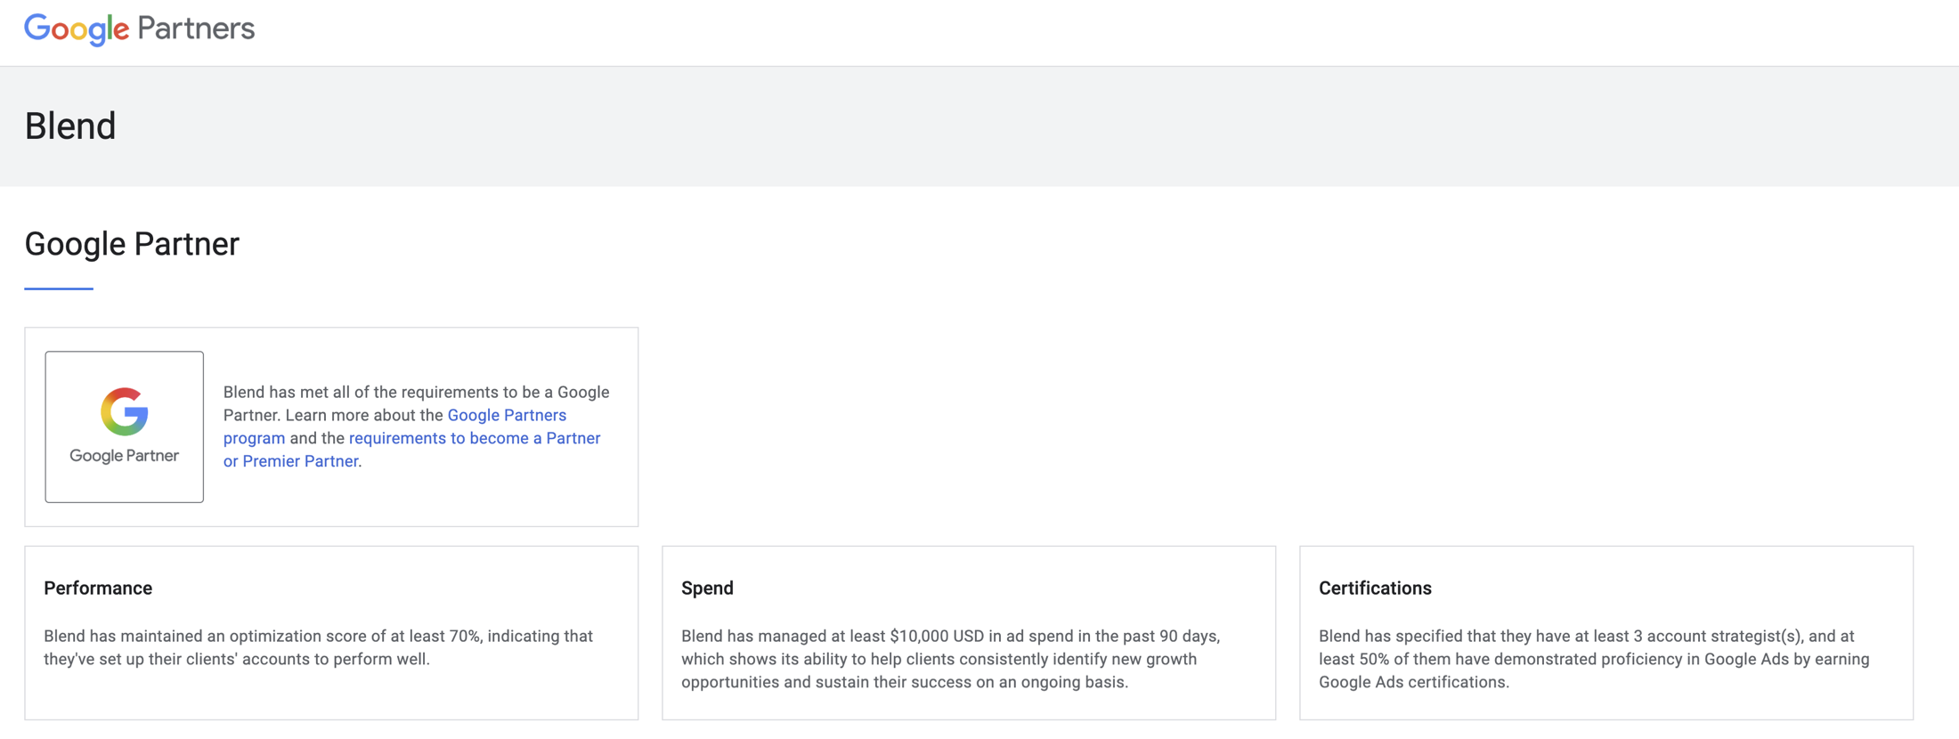Click the Blend company name heading
Image resolution: width=1959 pixels, height=739 pixels.
tap(70, 126)
